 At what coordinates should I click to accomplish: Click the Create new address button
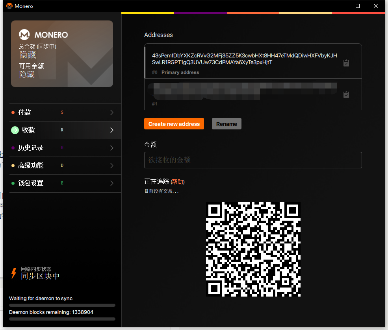click(174, 124)
